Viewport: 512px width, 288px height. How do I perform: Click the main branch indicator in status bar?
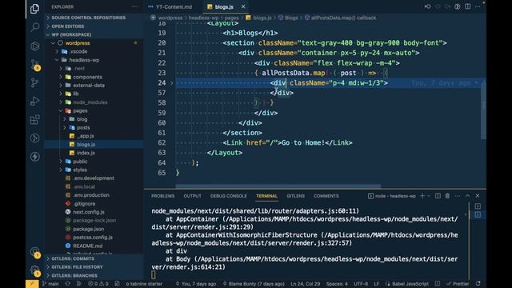point(50,284)
